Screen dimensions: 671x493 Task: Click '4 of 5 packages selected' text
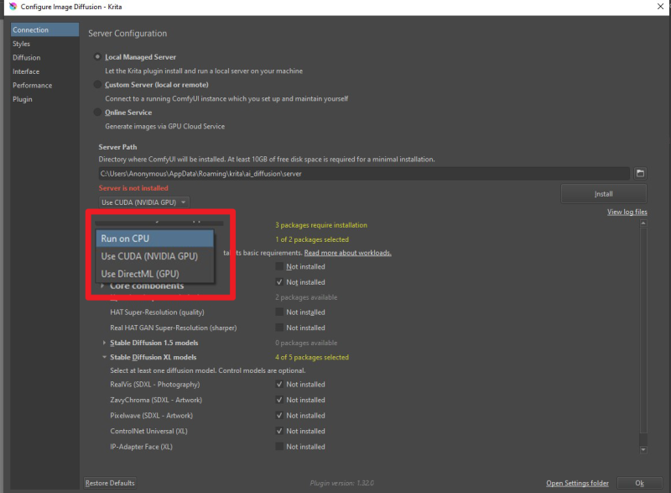click(x=312, y=357)
